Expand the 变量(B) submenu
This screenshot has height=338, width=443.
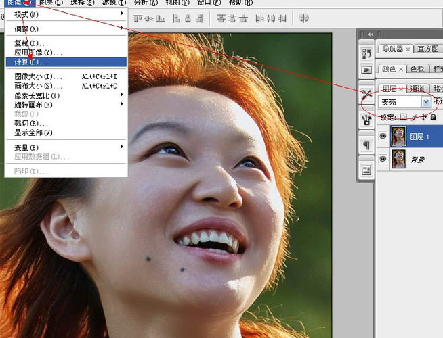pyautogui.click(x=66, y=147)
